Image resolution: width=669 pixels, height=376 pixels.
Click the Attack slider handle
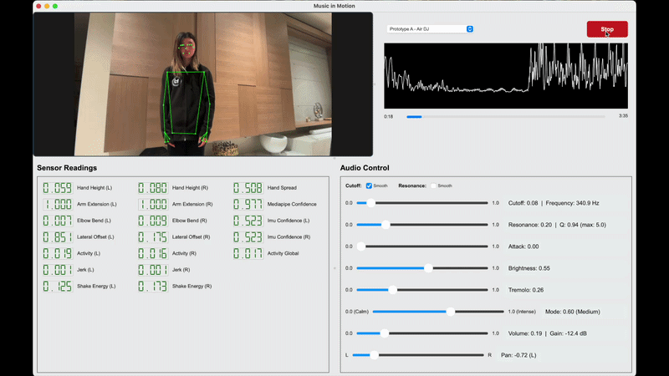361,246
